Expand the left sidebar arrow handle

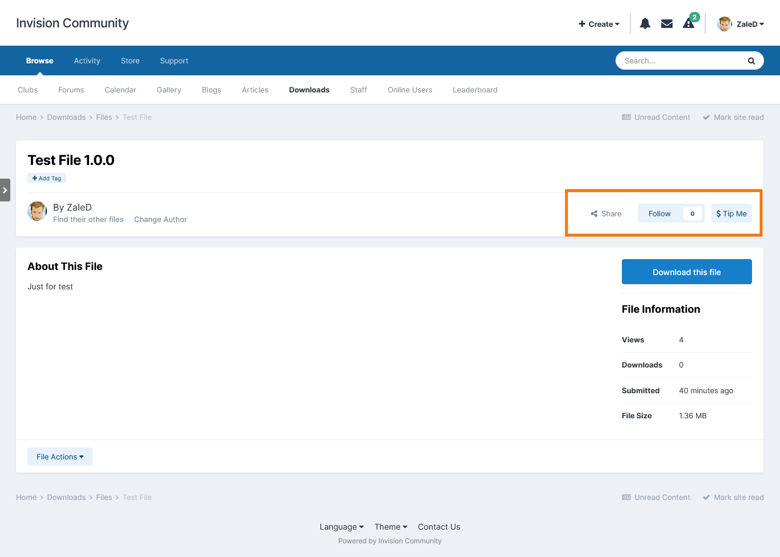tap(5, 190)
